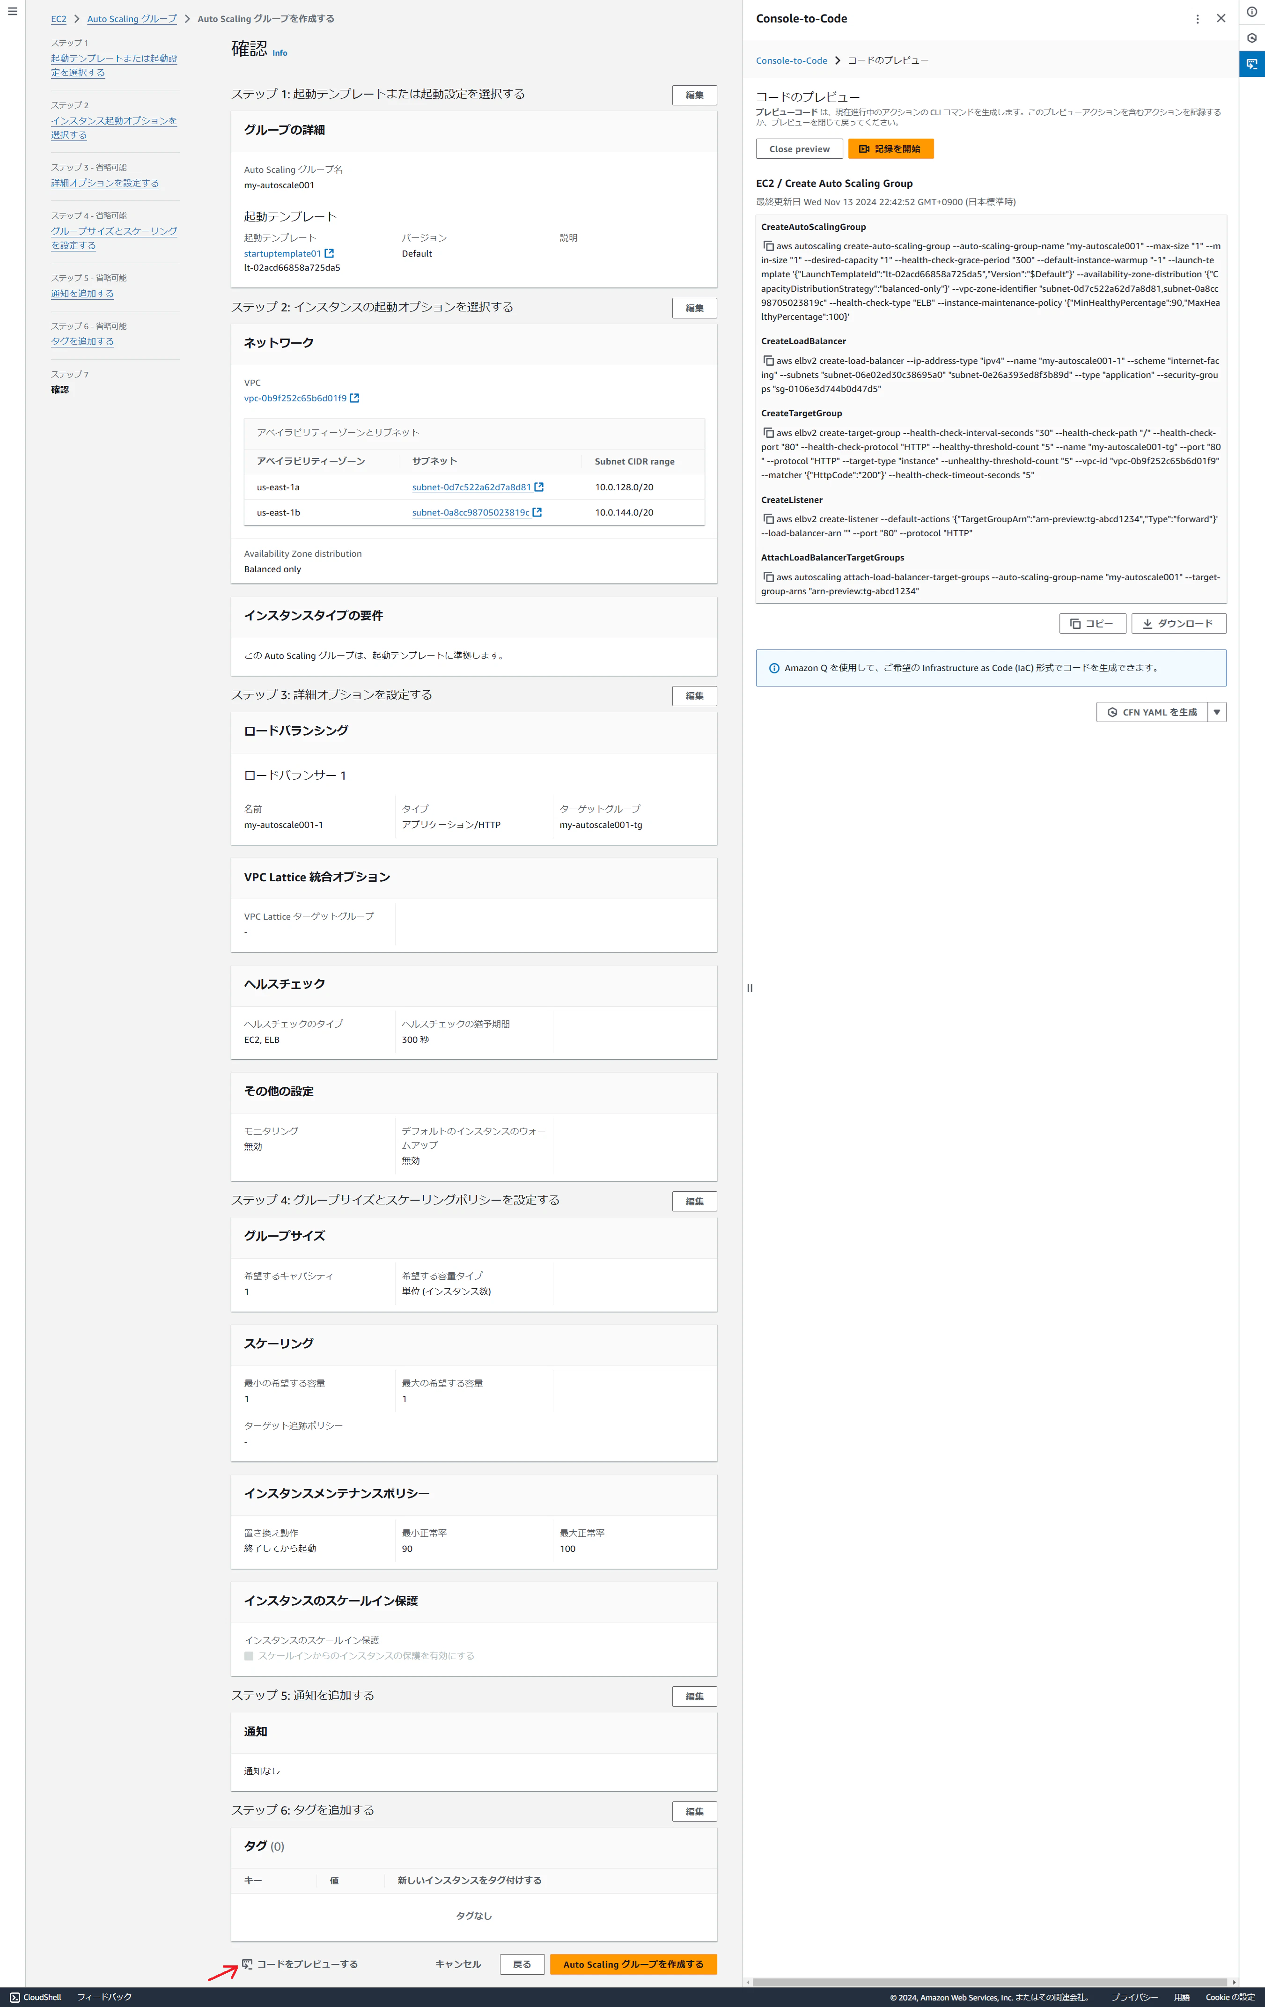Edit Step 6 tags
The height and width of the screenshot is (2007, 1265).
[x=694, y=1811]
